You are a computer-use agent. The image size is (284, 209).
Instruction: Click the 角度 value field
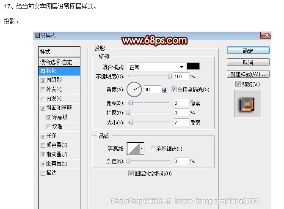tap(152, 90)
